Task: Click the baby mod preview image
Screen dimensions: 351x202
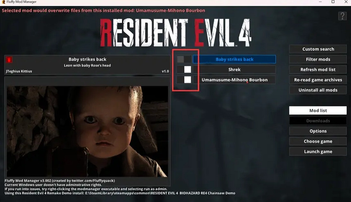Action: click(x=87, y=132)
